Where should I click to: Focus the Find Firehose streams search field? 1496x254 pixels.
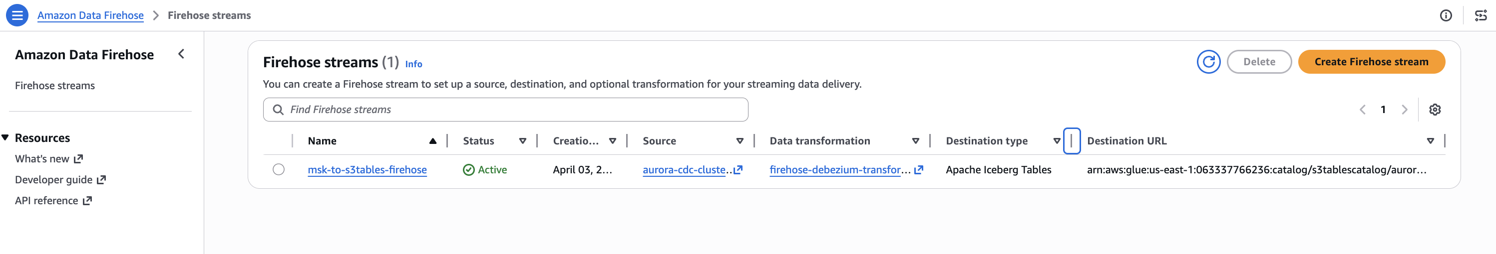(505, 110)
